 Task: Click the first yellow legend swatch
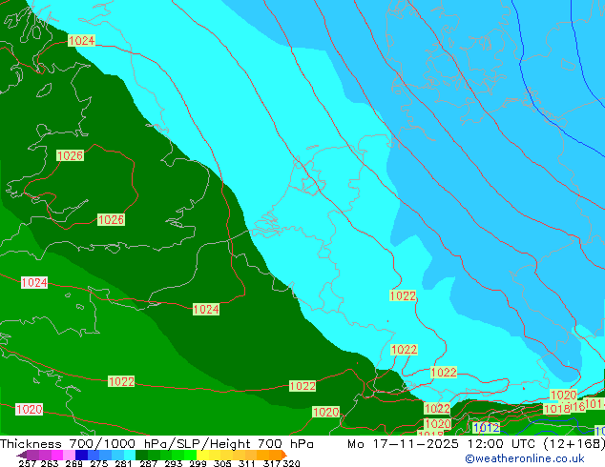tap(202, 455)
